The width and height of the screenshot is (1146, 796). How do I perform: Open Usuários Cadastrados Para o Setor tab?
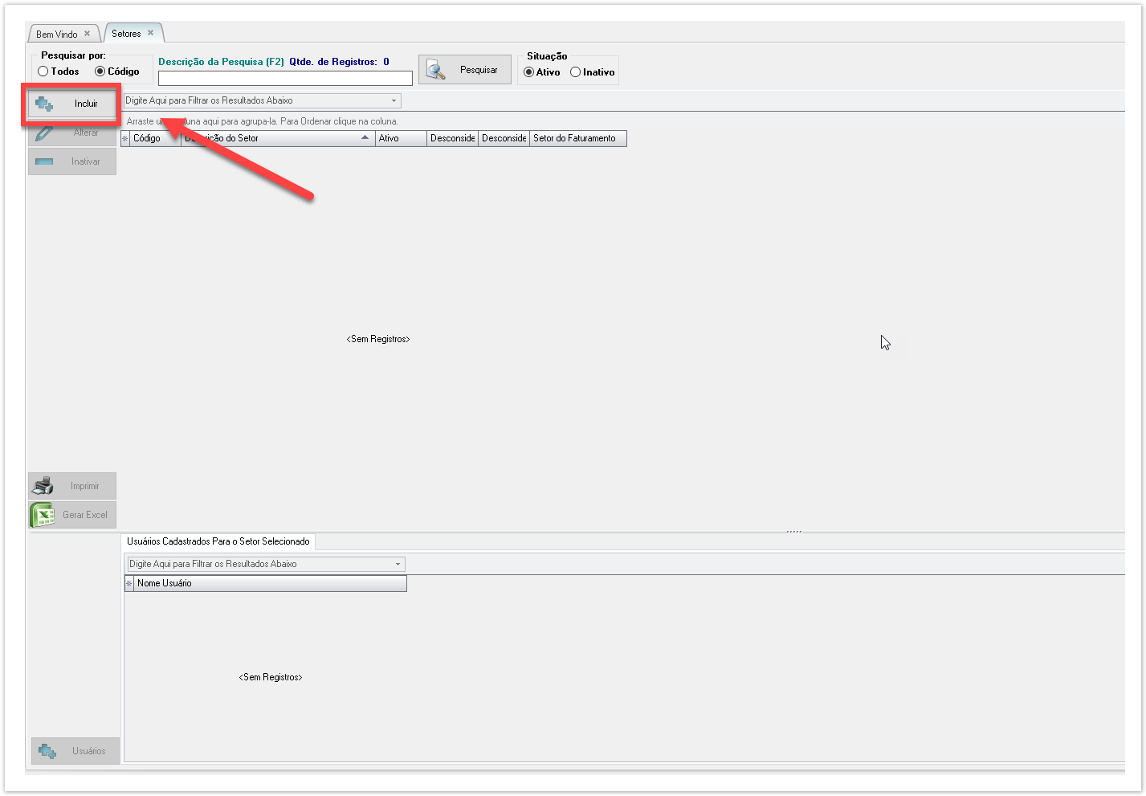pyautogui.click(x=218, y=541)
